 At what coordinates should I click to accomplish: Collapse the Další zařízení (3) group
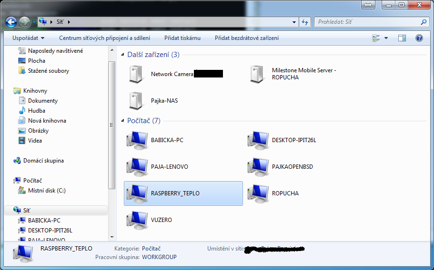tap(122, 55)
